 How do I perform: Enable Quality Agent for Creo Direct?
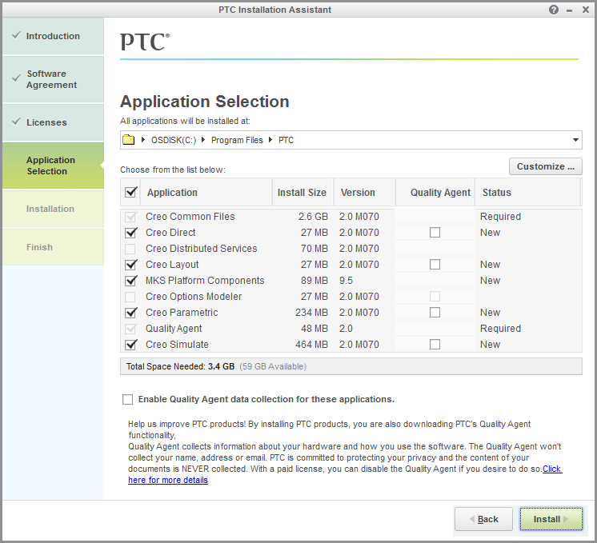435,233
